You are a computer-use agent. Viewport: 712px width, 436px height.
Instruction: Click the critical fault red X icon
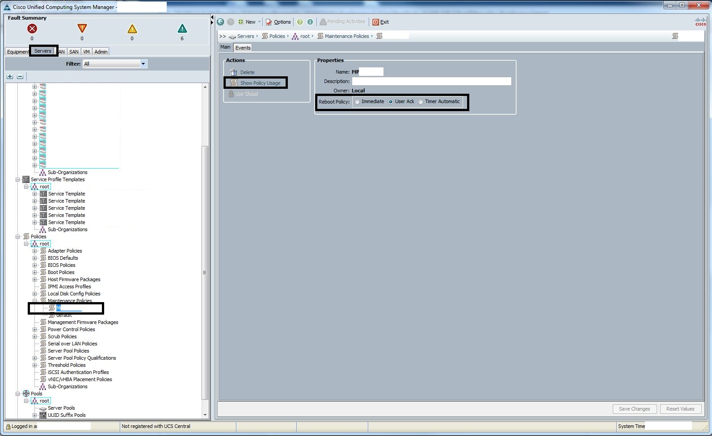(x=32, y=29)
